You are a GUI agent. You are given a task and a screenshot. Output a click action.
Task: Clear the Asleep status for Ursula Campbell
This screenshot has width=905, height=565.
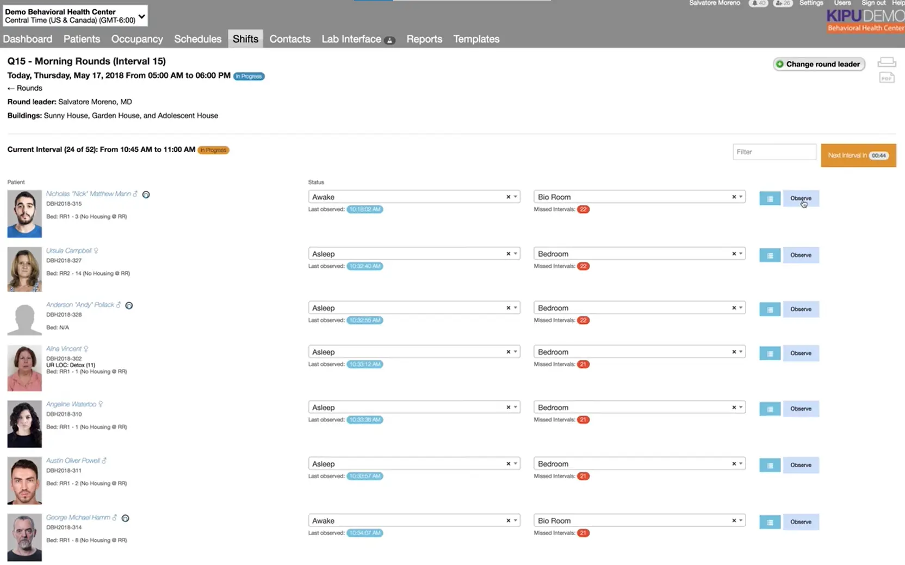509,254
